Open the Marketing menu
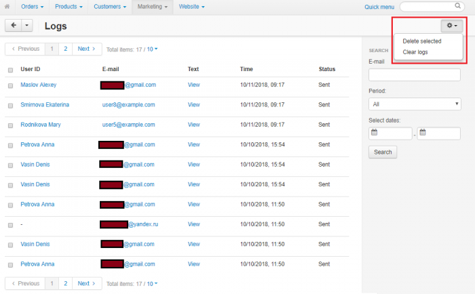The width and height of the screenshot is (475, 294). pos(153,7)
